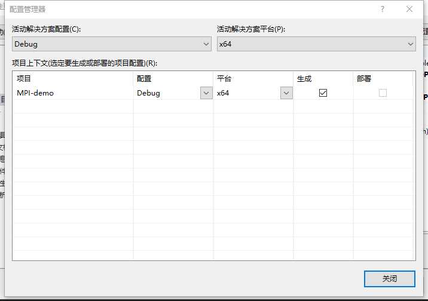This screenshot has height=301, width=428.
Task: Click the 活动解决方案配置(C) label
Action: [x=46, y=29]
